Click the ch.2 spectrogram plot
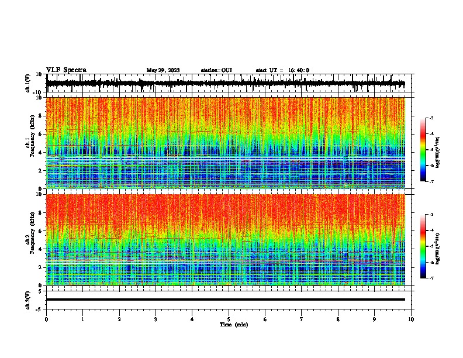The image size is (463, 358). (x=226, y=240)
